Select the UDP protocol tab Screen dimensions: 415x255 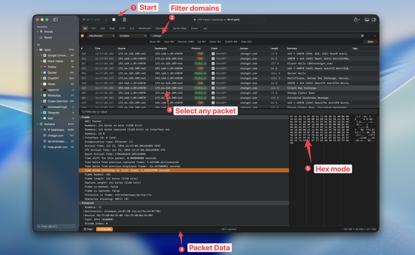[x=102, y=28]
